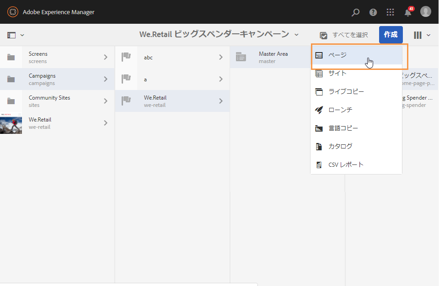Viewport: 439px width, 286px height.
Task: Click the abc campaign flag icon
Action: pos(126,57)
